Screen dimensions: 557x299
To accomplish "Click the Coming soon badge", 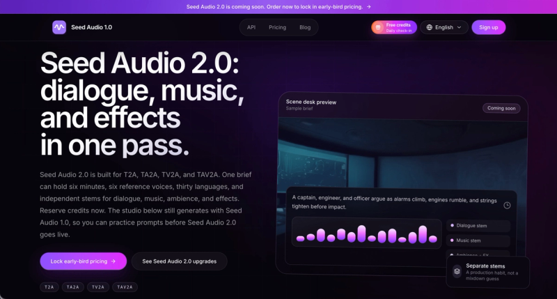I will click(501, 108).
